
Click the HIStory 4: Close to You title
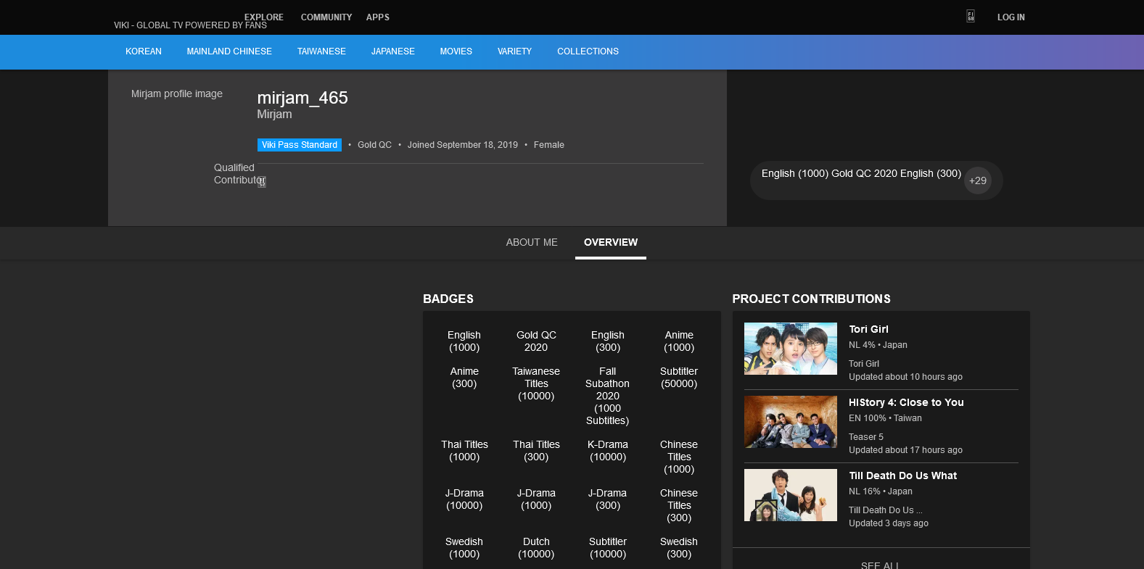coord(907,402)
